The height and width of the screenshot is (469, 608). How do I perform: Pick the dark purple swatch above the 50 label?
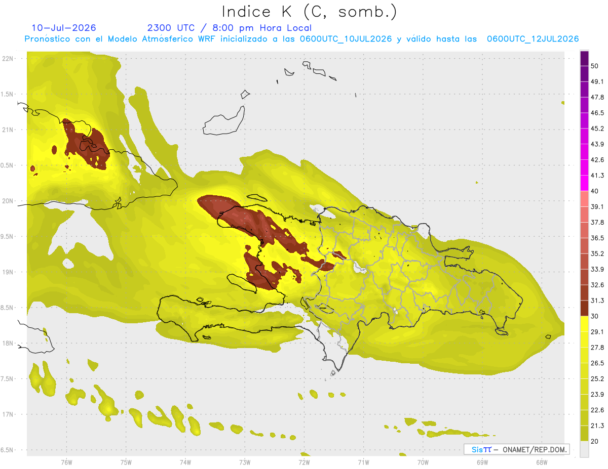(585, 59)
